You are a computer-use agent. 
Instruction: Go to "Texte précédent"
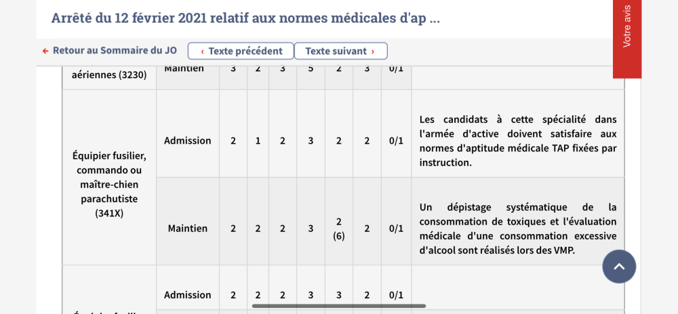(x=241, y=51)
